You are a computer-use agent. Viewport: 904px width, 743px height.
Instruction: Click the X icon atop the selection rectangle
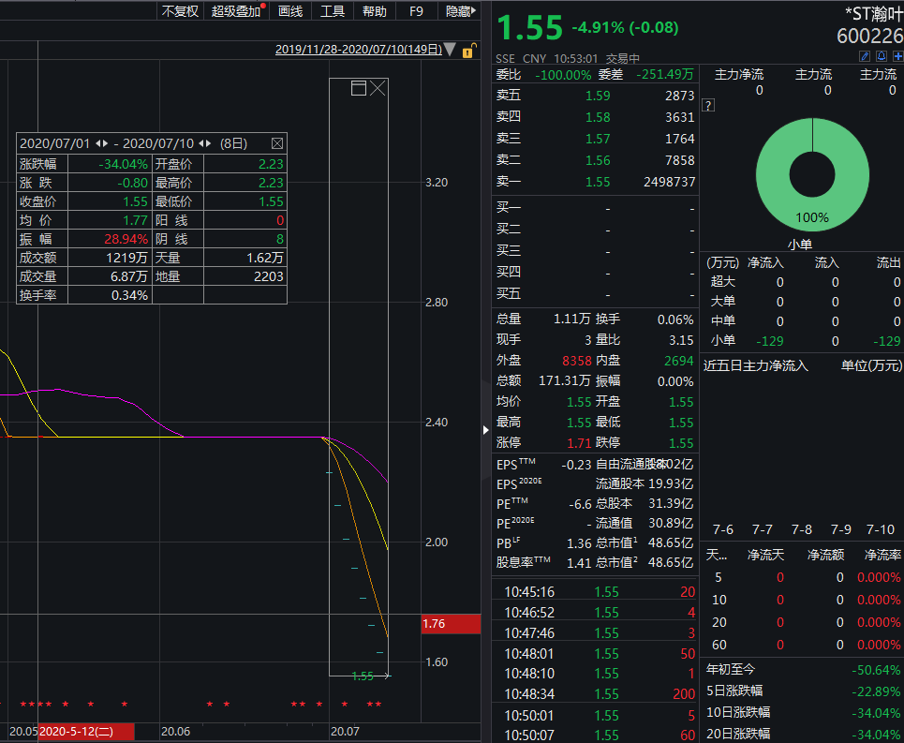click(x=378, y=88)
